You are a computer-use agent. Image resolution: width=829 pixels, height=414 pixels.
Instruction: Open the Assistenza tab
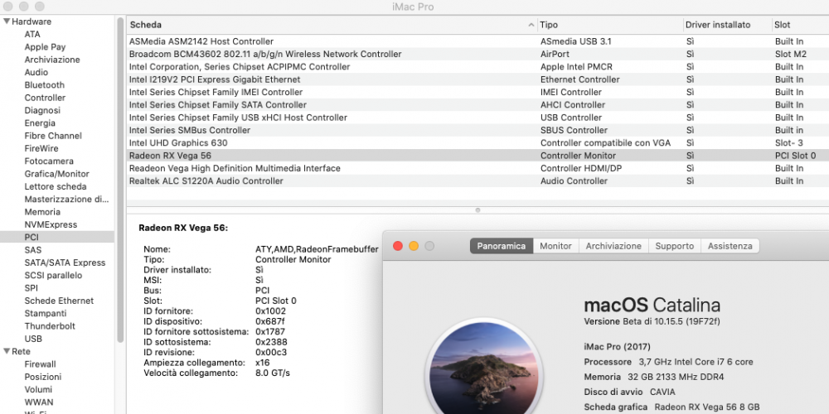pyautogui.click(x=730, y=246)
